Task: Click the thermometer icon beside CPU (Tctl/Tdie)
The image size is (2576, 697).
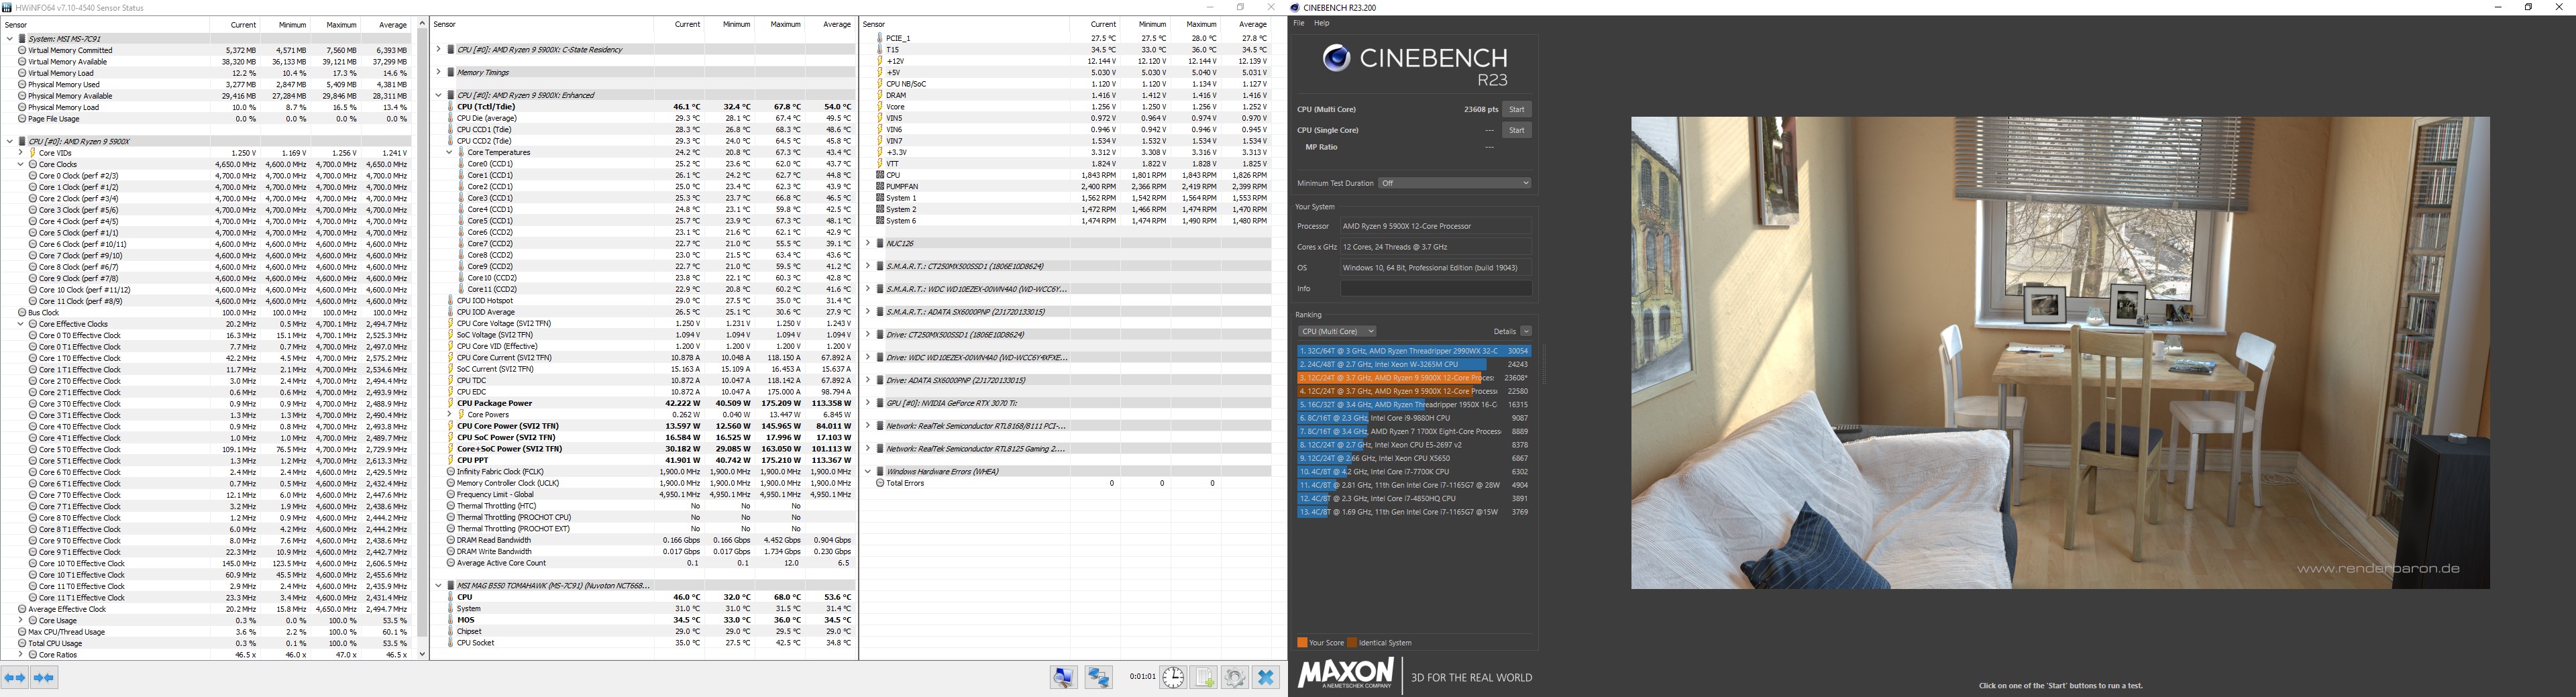Action: point(451,107)
